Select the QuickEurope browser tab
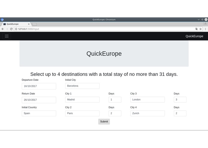 [16, 24]
